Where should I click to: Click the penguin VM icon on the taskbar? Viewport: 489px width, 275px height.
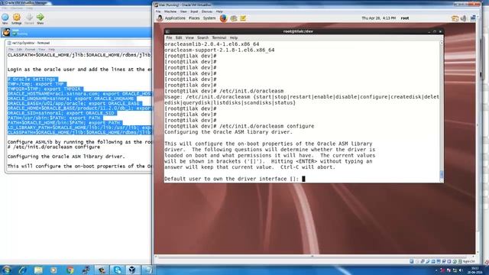102,270
